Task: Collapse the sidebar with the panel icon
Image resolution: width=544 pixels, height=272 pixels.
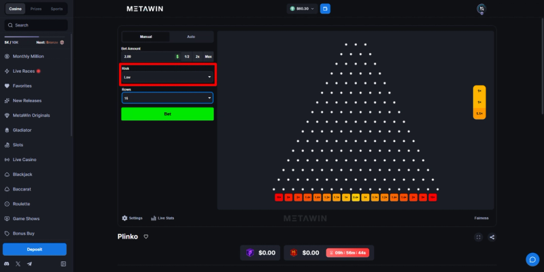Action: pos(63,264)
